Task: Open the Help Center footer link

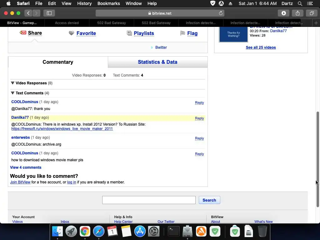Action: [x=123, y=222]
